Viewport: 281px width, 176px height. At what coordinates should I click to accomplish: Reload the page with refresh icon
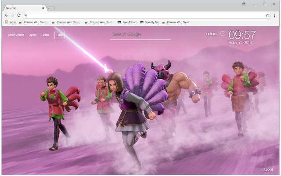(19, 15)
